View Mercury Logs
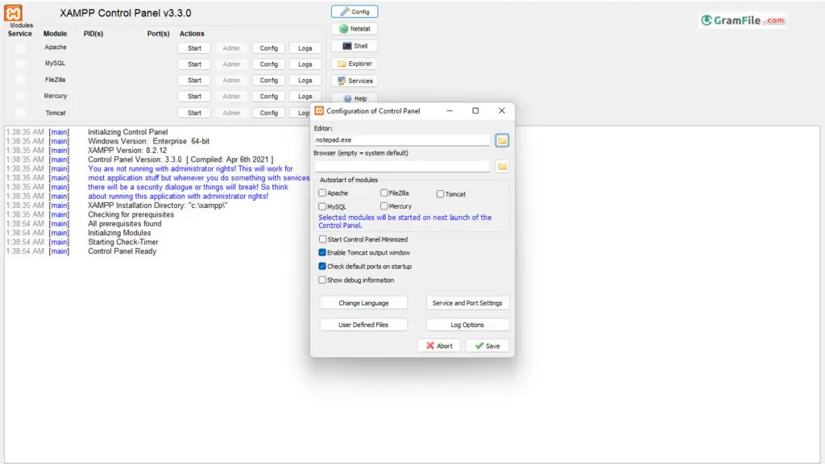The width and height of the screenshot is (825, 464). tap(305, 97)
